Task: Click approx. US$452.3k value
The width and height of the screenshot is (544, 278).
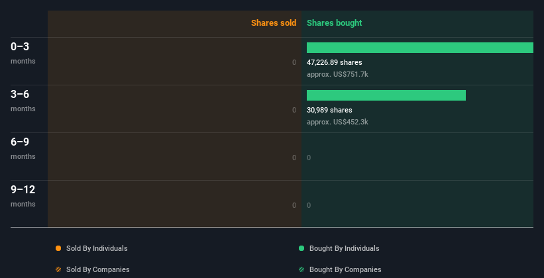Action: (337, 122)
